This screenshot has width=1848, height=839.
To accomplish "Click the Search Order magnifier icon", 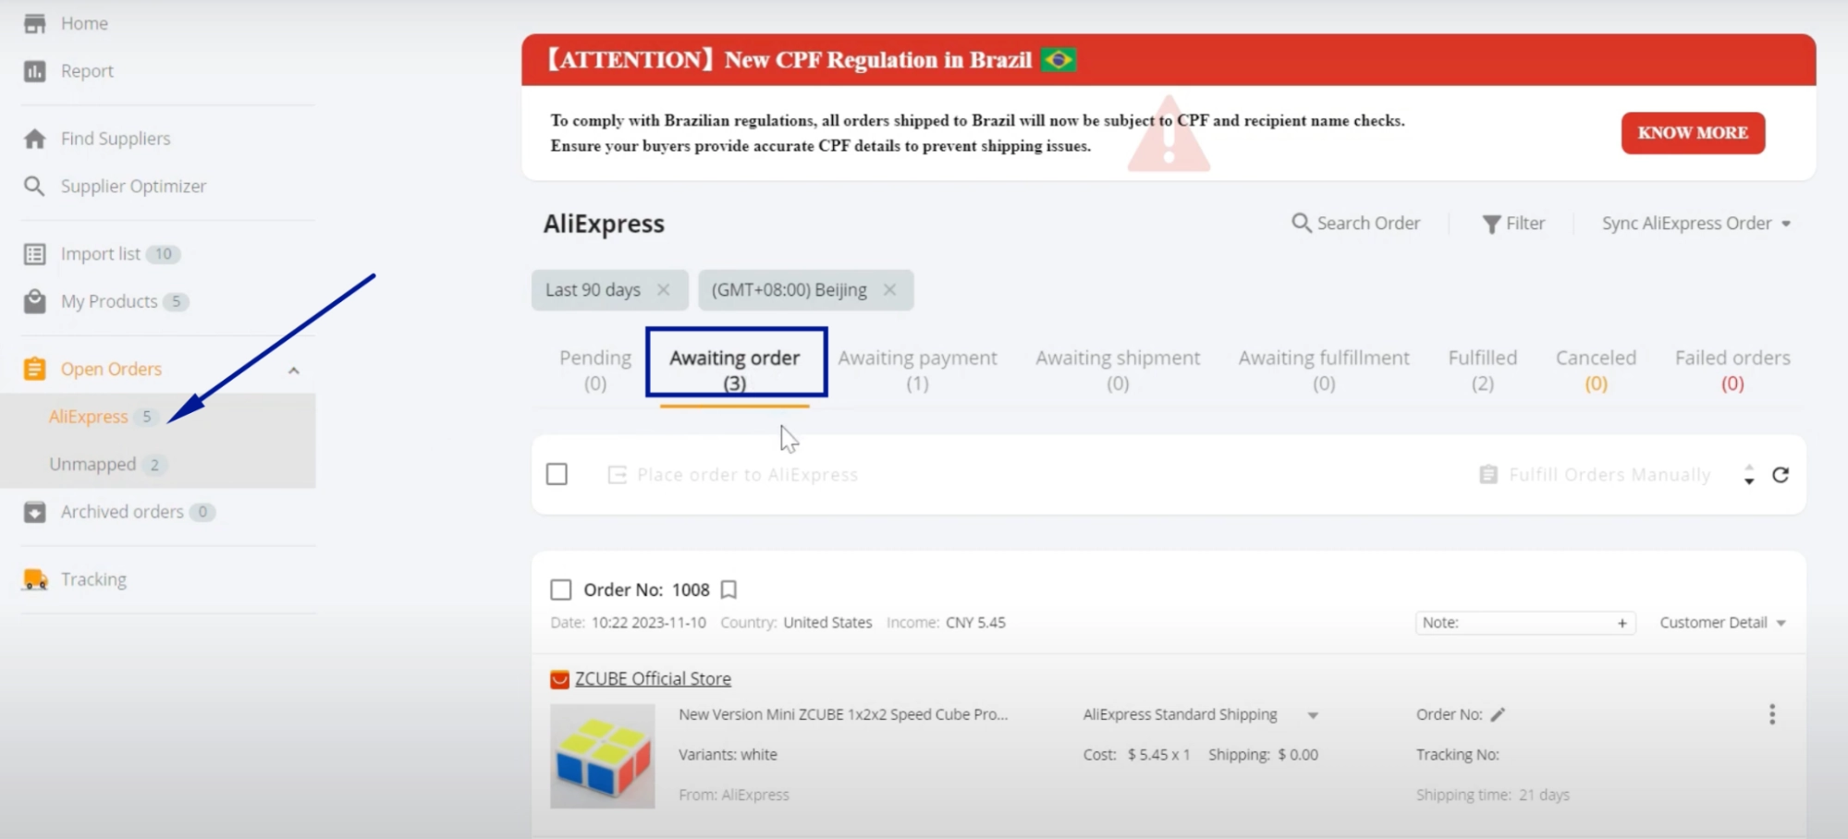I will coord(1301,223).
